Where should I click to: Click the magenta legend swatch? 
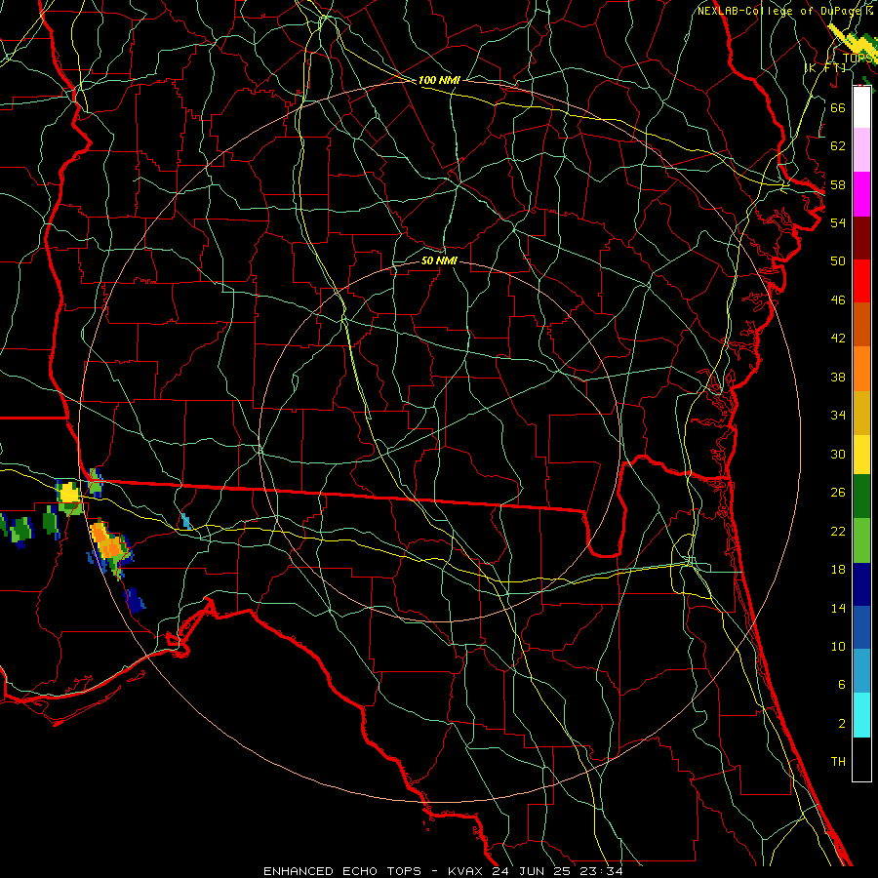click(x=861, y=194)
